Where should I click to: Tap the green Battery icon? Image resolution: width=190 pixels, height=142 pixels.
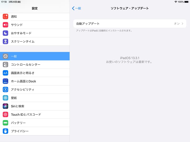pos(6,123)
